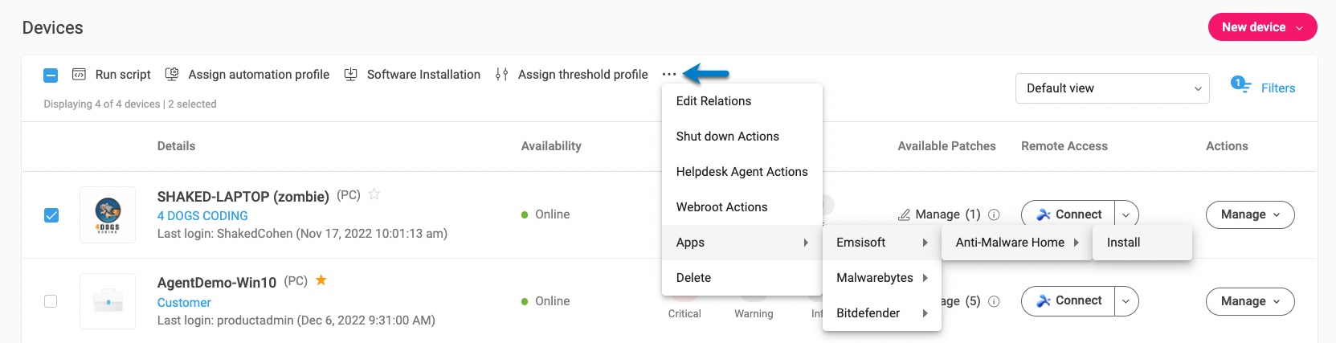Star the SHAKED-LAPTOP device as favorite
Image resolution: width=1336 pixels, height=343 pixels.
[x=374, y=194]
